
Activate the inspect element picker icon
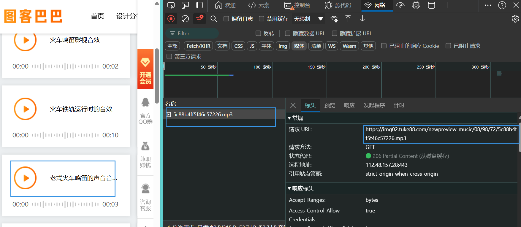[x=171, y=5]
